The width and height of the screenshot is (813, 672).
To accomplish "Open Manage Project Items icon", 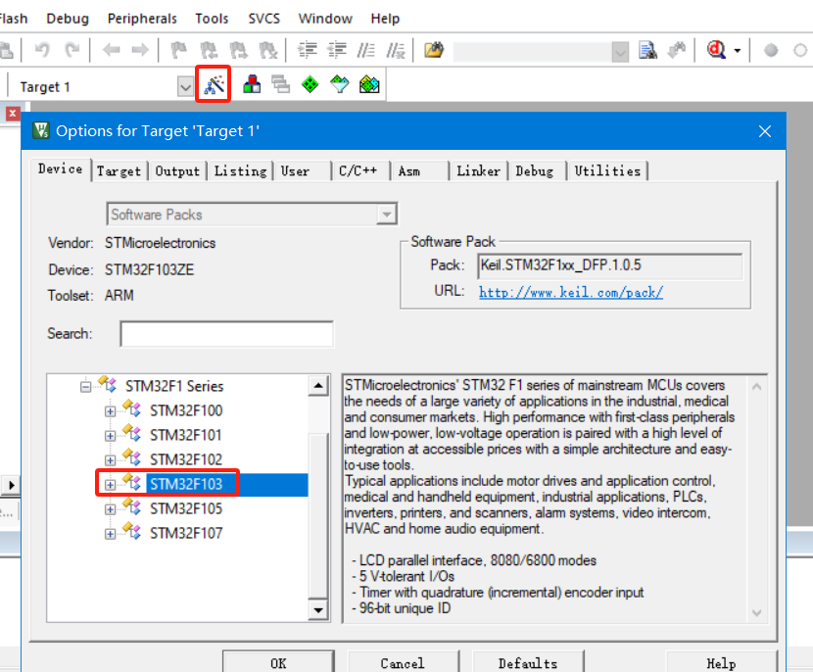I will pos(252,84).
